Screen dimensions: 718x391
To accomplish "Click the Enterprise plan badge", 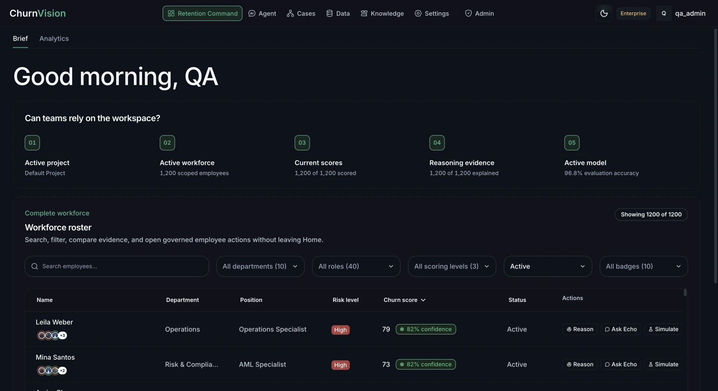I will click(633, 13).
